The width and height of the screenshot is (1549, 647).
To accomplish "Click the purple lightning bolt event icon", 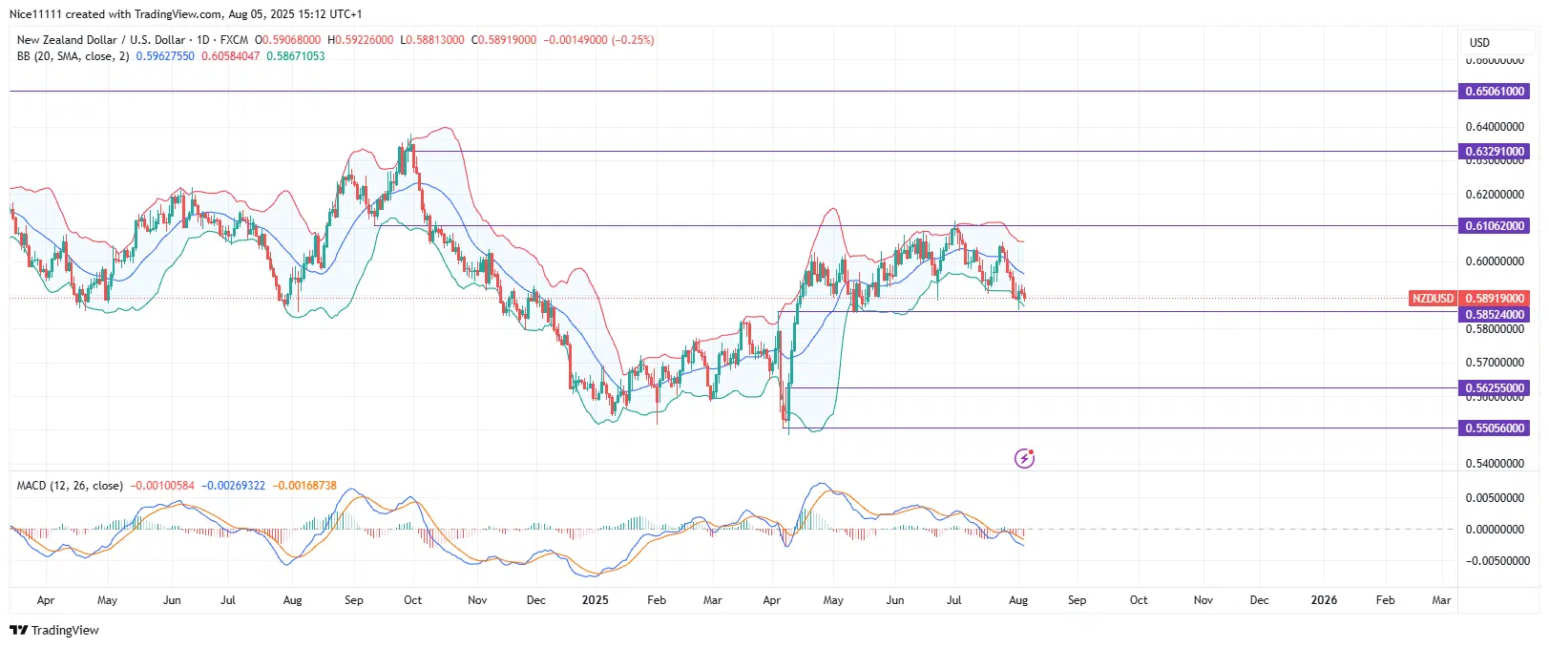I will pyautogui.click(x=1024, y=459).
